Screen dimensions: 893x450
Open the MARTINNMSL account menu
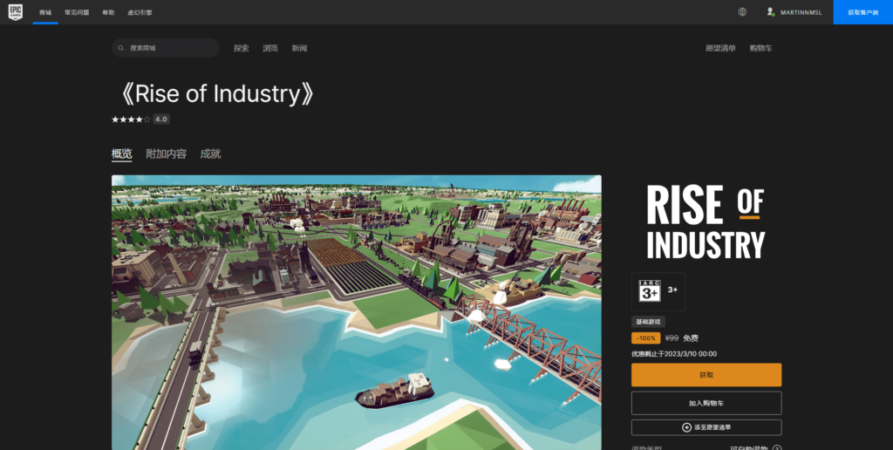coord(794,12)
